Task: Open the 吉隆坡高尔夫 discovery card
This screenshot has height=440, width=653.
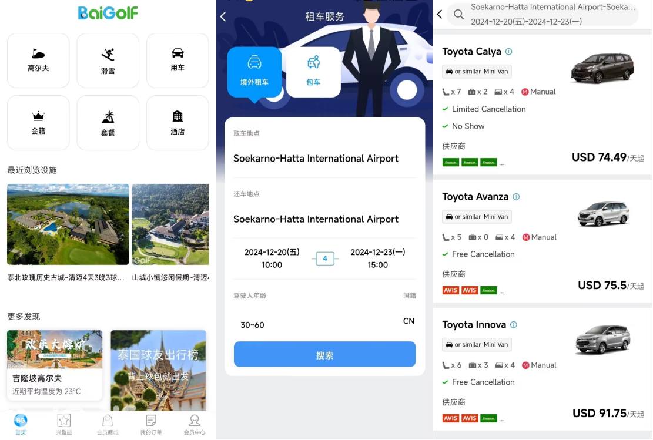Action: 55,364
